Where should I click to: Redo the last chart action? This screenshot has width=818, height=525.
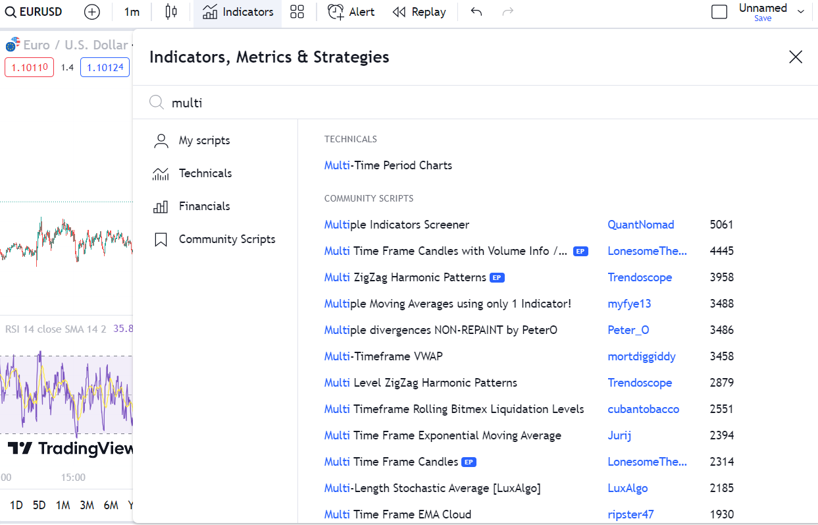[x=507, y=12]
